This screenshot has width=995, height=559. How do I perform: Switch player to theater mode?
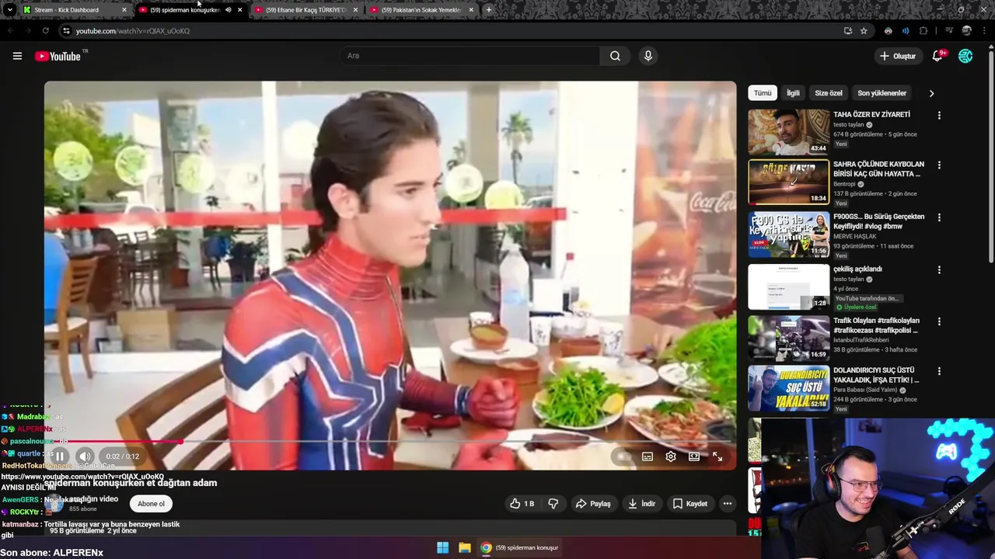(x=694, y=457)
